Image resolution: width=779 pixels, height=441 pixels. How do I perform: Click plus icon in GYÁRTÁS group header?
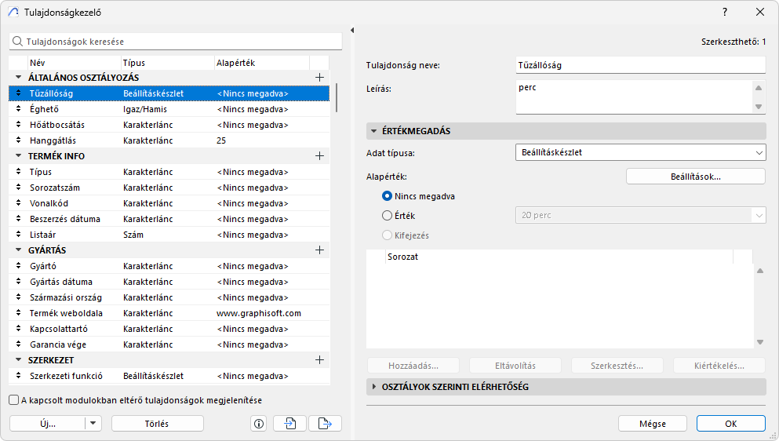319,250
